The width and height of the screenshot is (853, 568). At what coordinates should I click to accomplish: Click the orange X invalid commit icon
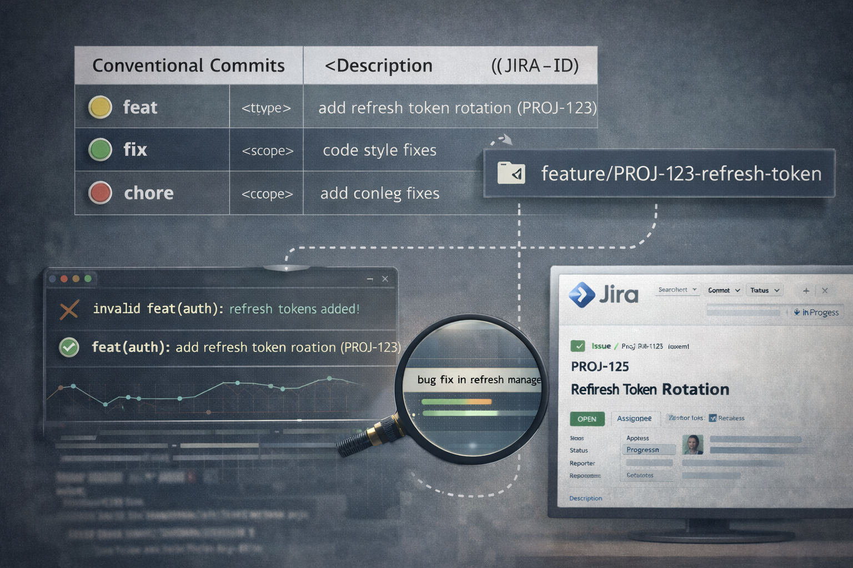[x=69, y=309]
